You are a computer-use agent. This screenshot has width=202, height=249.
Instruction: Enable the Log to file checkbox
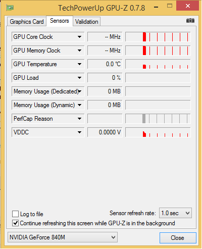(x=15, y=214)
